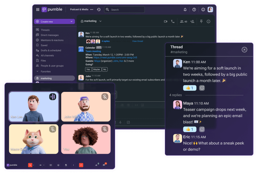
Task: Open the View thread link
Action: pyautogui.click(x=137, y=41)
